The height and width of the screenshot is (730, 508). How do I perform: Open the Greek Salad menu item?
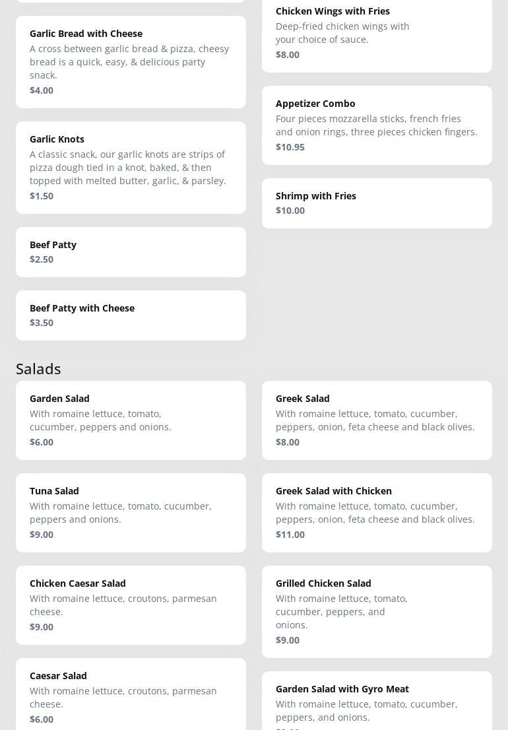point(377,420)
